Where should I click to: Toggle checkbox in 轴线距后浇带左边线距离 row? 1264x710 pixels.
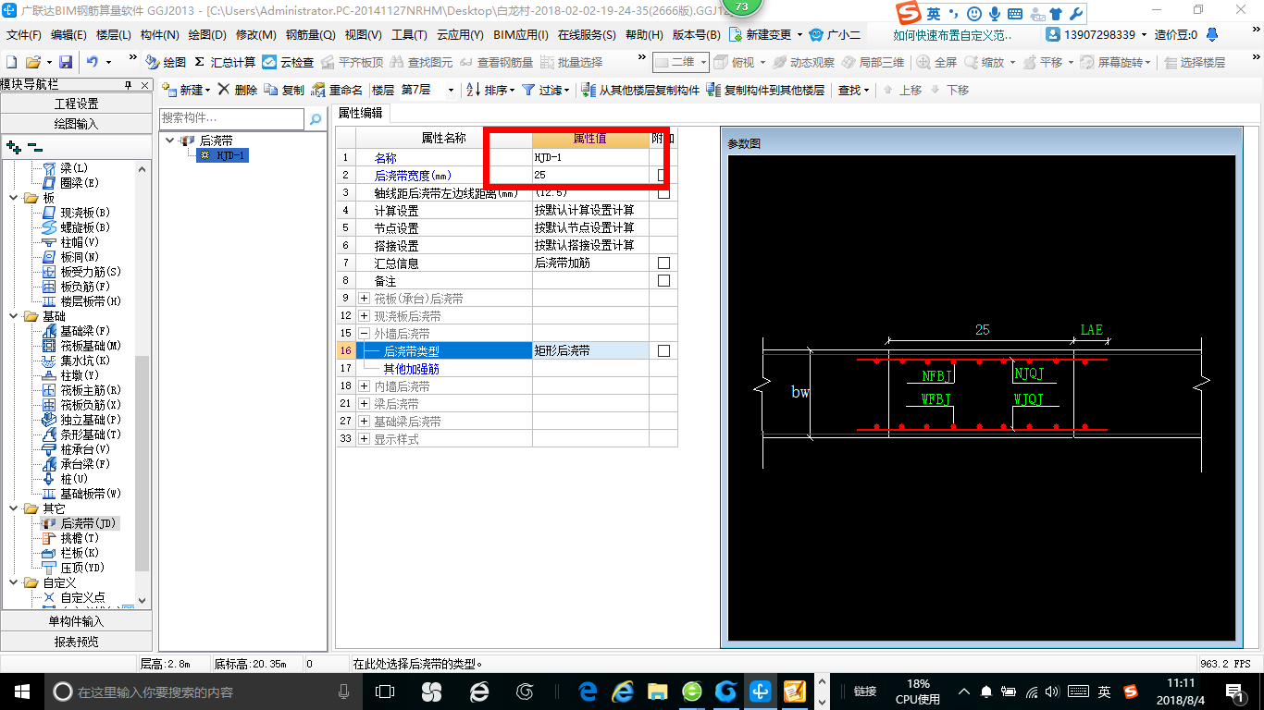coord(663,192)
